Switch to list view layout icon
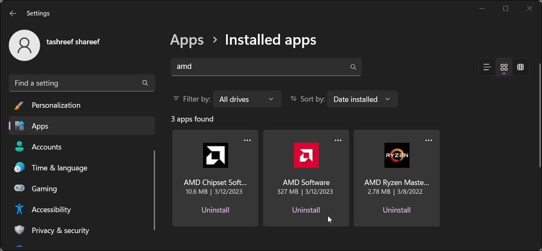The height and width of the screenshot is (251, 542). pyautogui.click(x=487, y=67)
